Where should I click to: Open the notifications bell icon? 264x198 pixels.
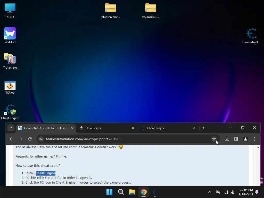(x=257, y=192)
